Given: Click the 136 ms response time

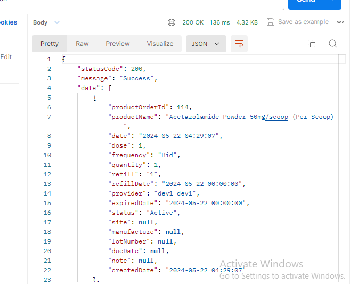Looking at the screenshot, I should [x=220, y=22].
